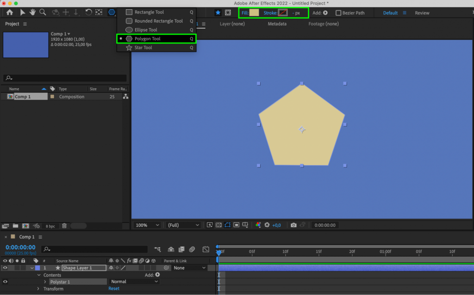Switch to the Review workspace
The width and height of the screenshot is (474, 295).
(x=422, y=13)
